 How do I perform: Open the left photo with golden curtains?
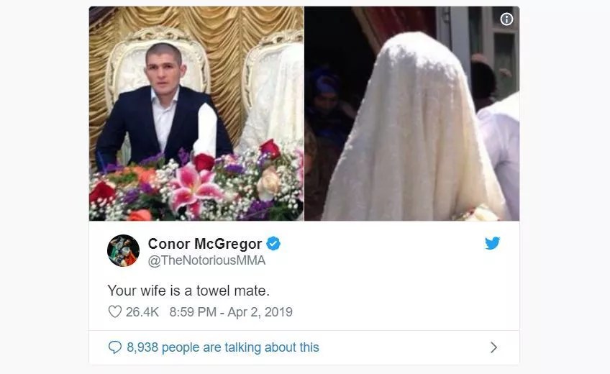(196, 114)
